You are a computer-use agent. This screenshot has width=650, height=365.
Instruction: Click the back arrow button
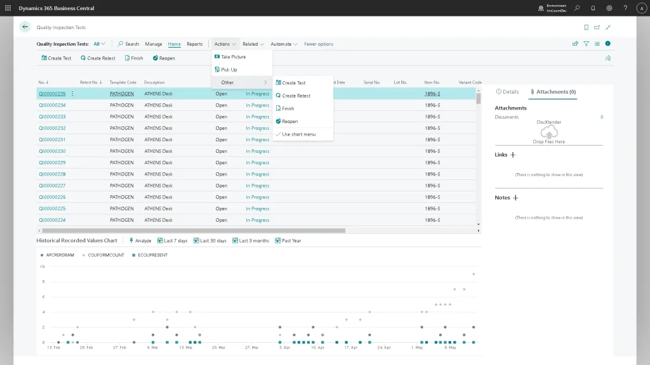tap(25, 27)
